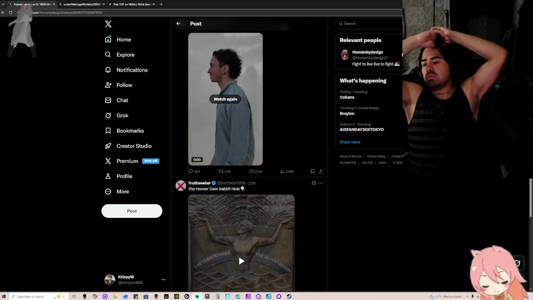Bookmark the video post
The image size is (533, 300).
pyautogui.click(x=313, y=171)
